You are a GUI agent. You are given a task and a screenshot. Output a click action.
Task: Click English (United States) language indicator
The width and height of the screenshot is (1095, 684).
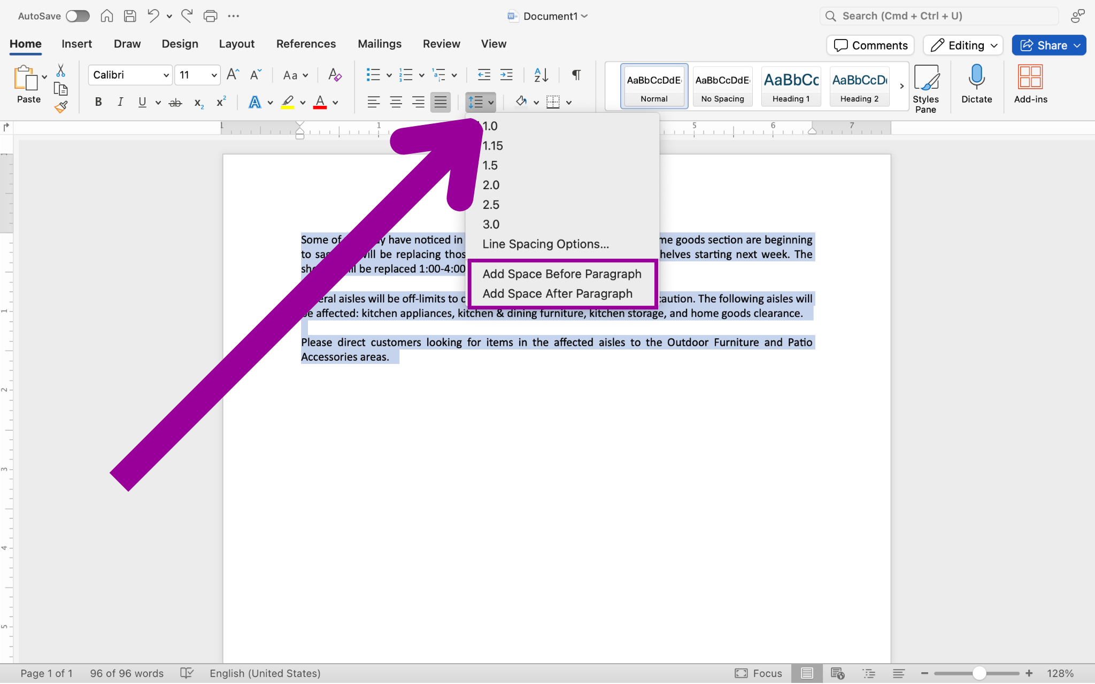pos(265,673)
